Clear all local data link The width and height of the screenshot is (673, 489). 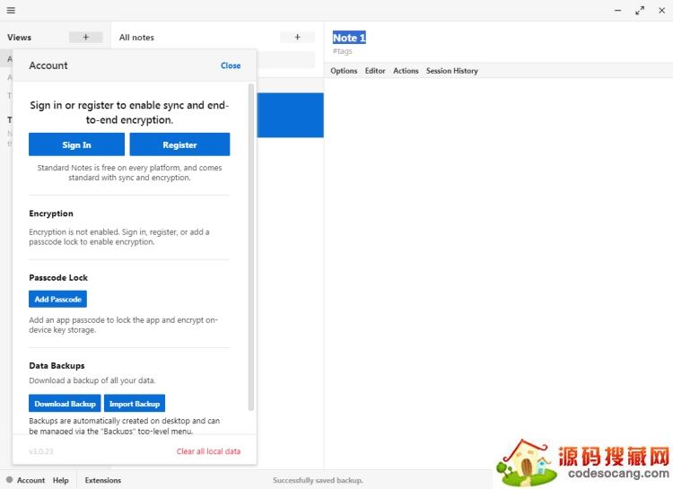(x=208, y=451)
